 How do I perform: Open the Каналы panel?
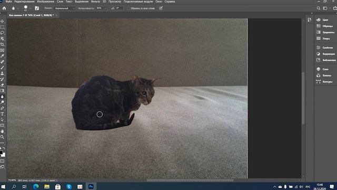pos(324,75)
